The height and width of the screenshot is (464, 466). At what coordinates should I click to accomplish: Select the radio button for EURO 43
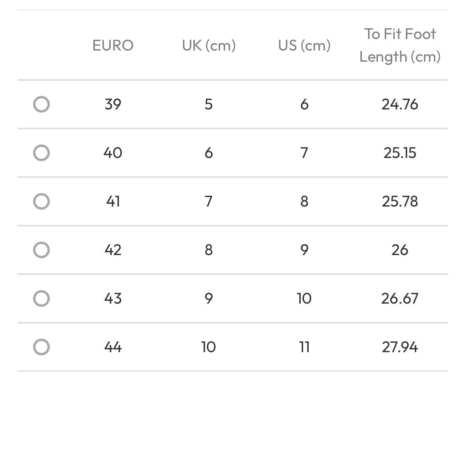[41, 298]
